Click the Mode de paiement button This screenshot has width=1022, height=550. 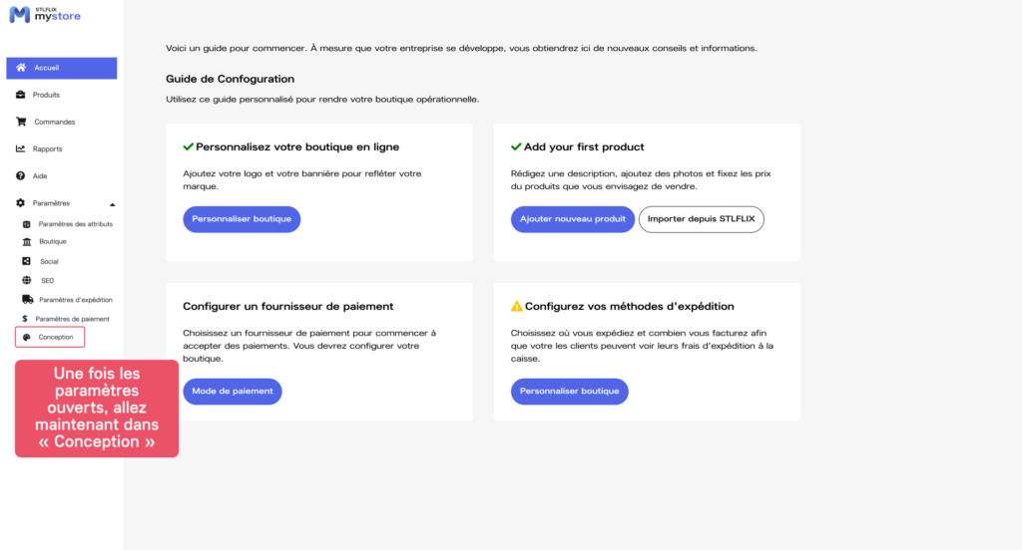[x=233, y=392]
